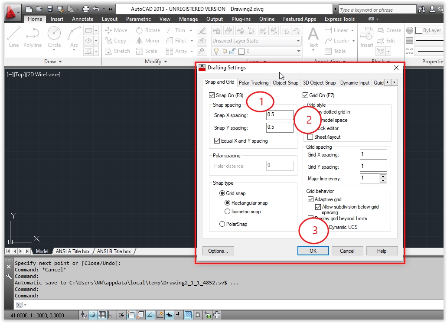The width and height of the screenshot is (447, 323).
Task: Activate the Scale command
Action: click(147, 51)
